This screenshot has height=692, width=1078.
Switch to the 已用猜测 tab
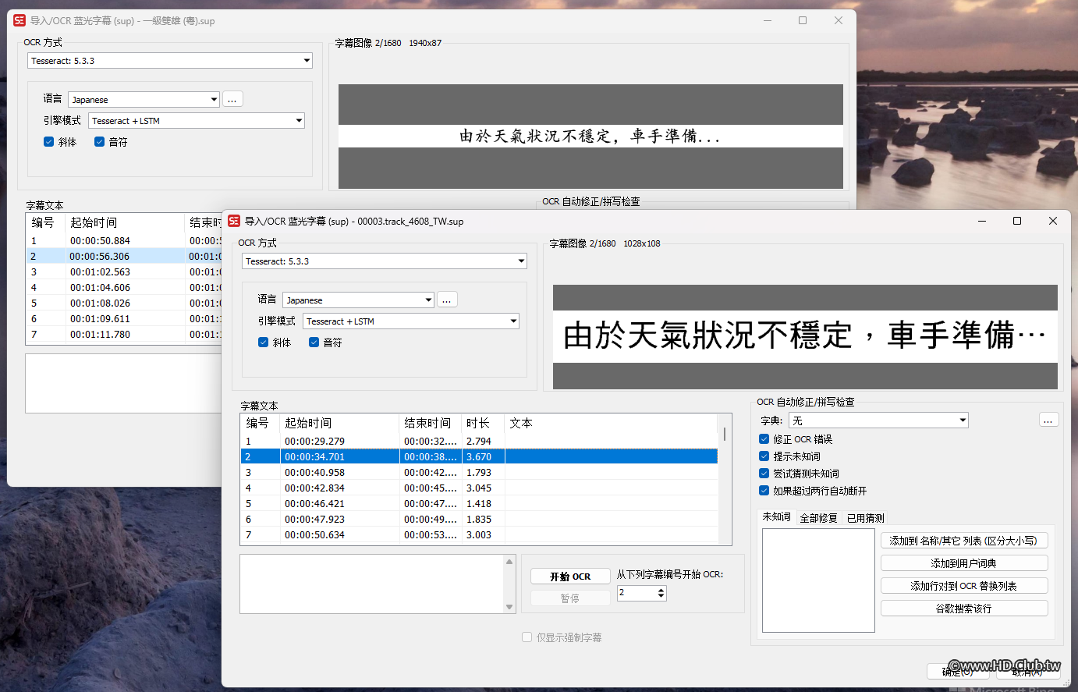864,516
